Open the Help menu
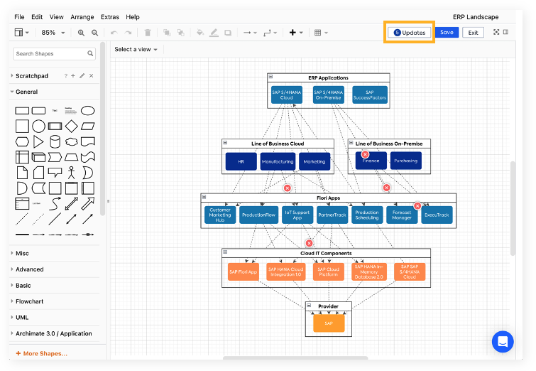Screen dimensions: 536x371 pos(133,17)
